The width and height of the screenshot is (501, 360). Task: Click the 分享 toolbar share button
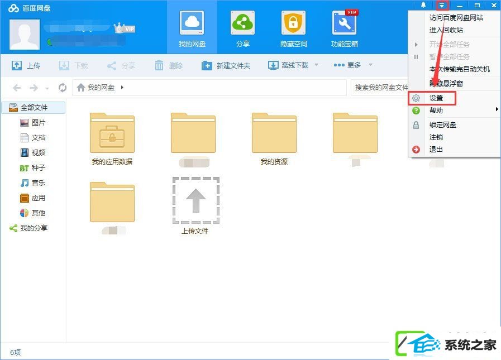point(121,65)
